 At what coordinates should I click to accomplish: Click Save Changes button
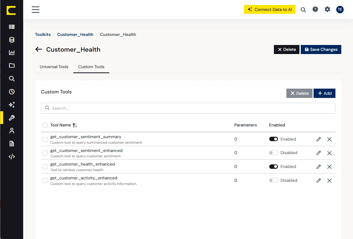[321, 50]
